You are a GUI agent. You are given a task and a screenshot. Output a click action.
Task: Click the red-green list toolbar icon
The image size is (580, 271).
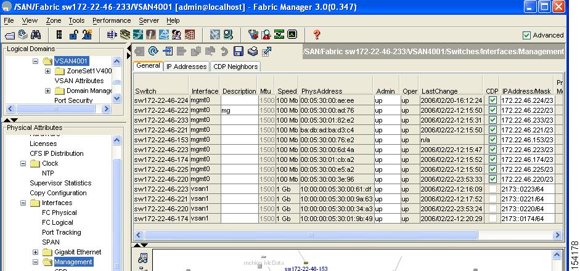(59, 34)
